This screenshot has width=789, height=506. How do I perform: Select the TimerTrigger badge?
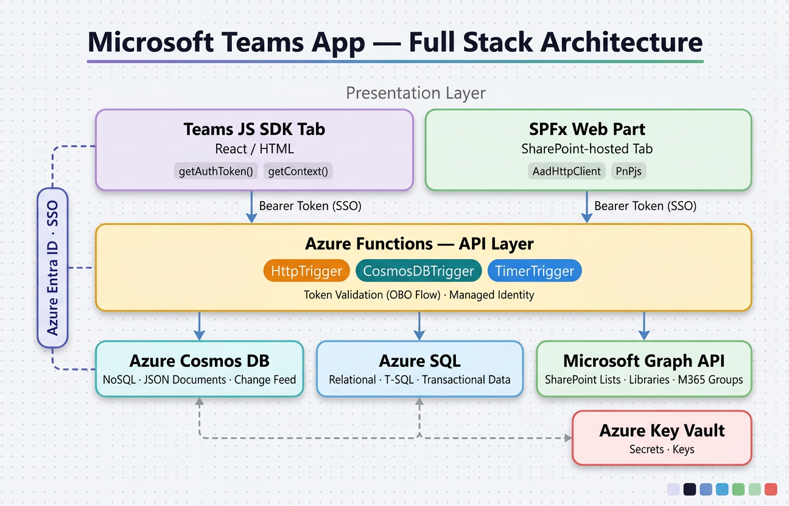tap(535, 271)
